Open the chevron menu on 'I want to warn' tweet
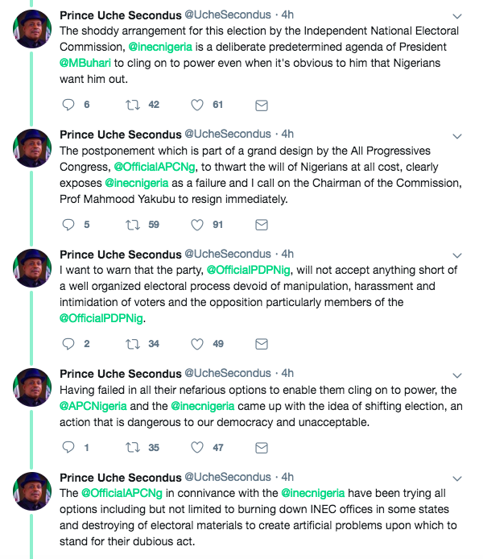 (x=457, y=255)
